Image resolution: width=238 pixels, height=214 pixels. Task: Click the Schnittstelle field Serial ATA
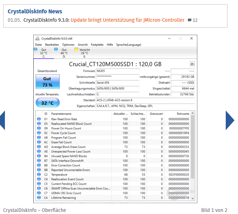pyautogui.click(x=117, y=83)
